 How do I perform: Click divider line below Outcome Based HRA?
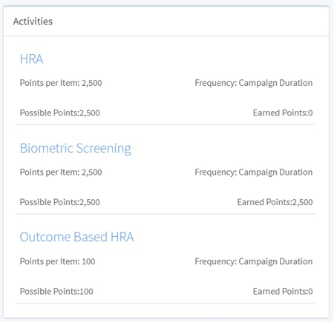point(166,303)
